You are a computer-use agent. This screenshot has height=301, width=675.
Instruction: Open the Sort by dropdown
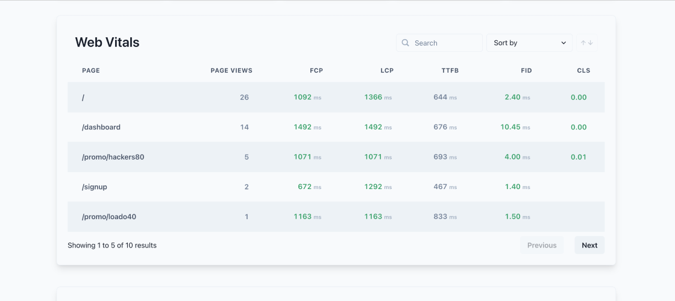coord(530,43)
